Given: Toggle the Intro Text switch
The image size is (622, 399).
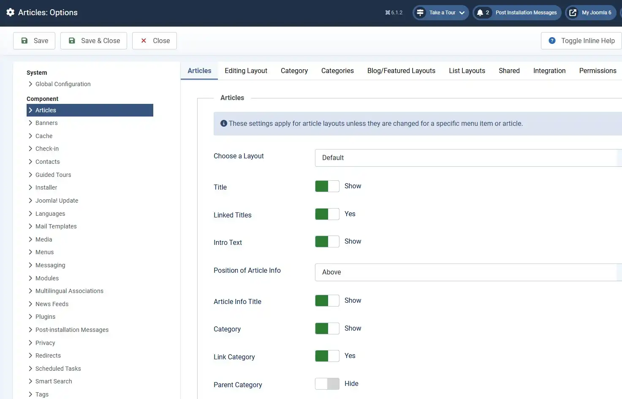Looking at the screenshot, I should coord(327,242).
